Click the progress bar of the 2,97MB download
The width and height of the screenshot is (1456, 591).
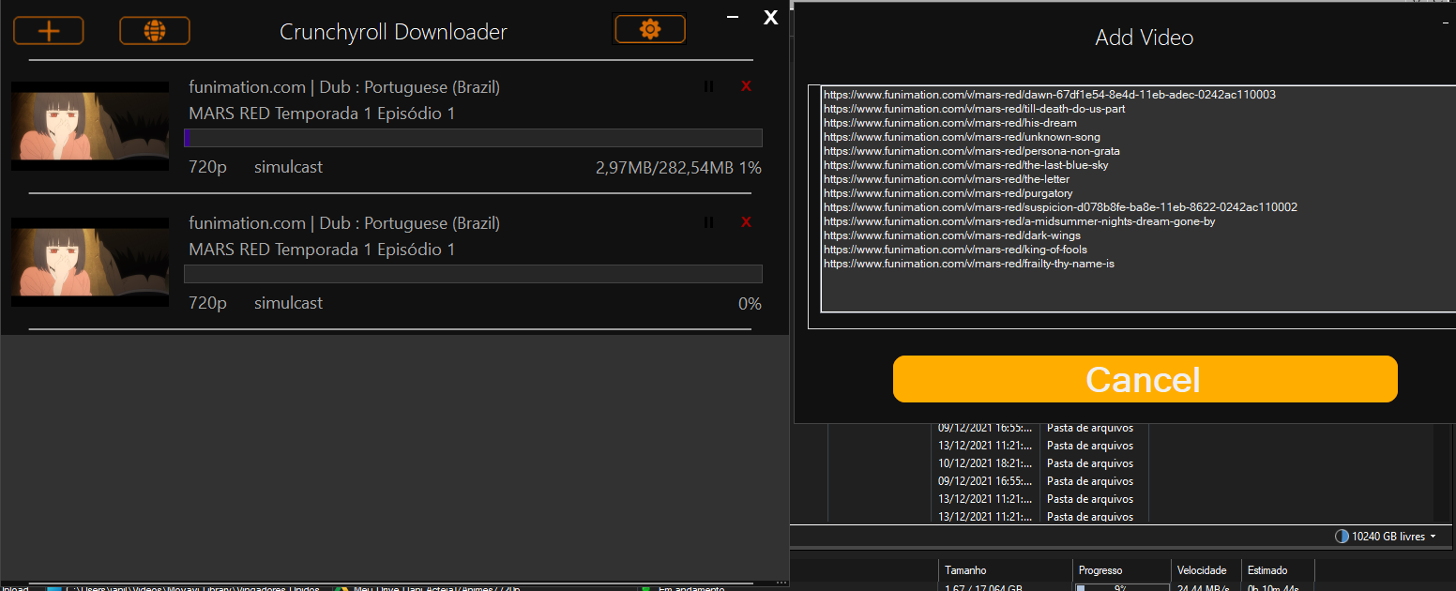point(473,138)
